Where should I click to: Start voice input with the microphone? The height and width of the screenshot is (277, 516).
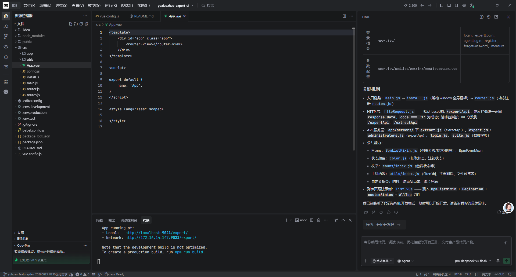click(x=498, y=261)
